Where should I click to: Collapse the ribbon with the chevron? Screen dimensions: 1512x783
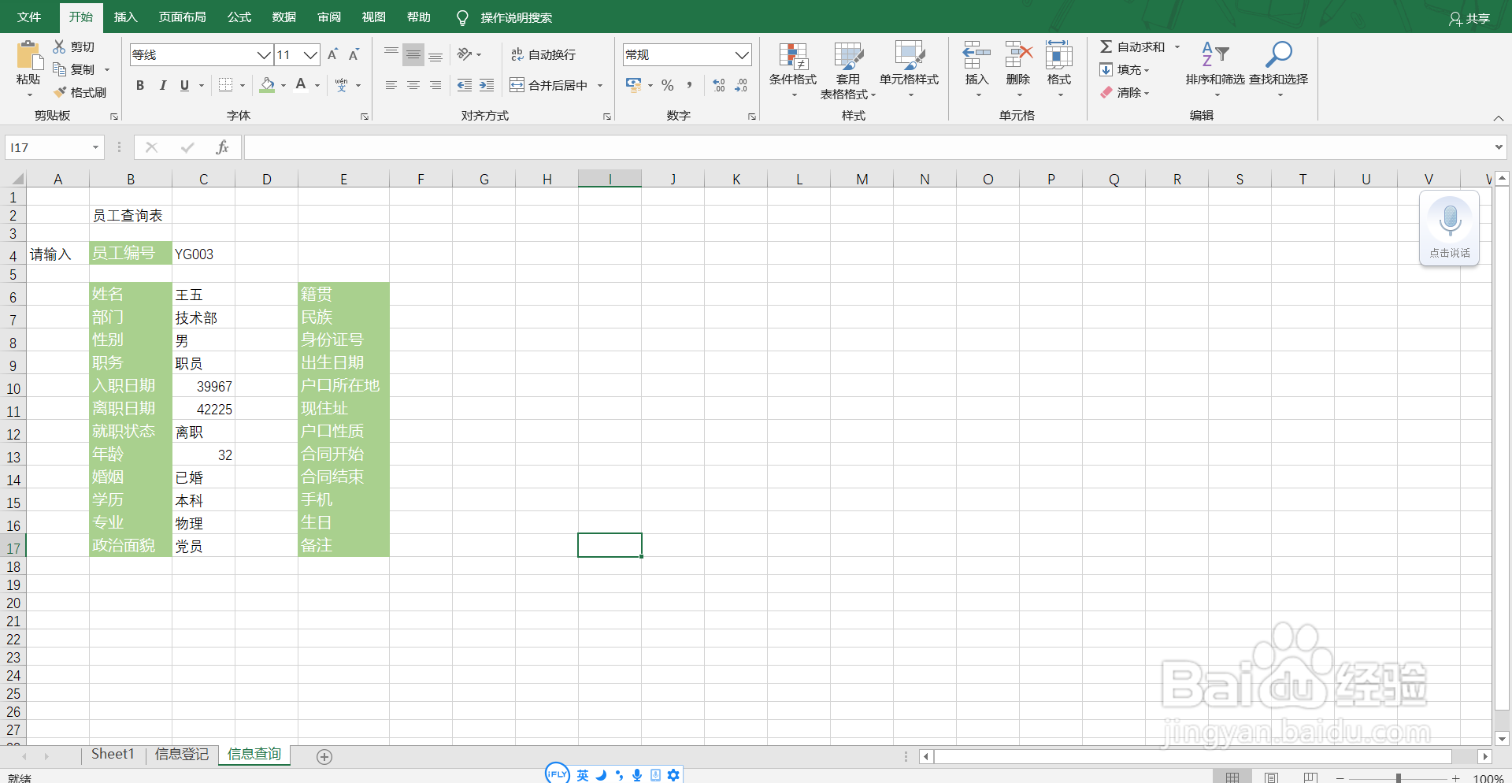tap(1498, 118)
